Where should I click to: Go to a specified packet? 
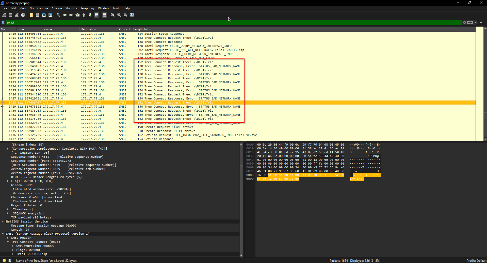pos(77,15)
